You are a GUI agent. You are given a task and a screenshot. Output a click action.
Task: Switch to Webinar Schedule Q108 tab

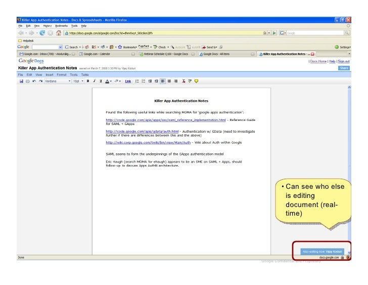(x=166, y=54)
